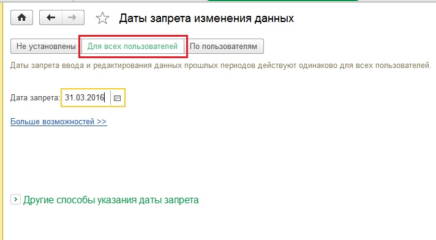Select the green-underlined active tab at top

(x=283, y=1)
